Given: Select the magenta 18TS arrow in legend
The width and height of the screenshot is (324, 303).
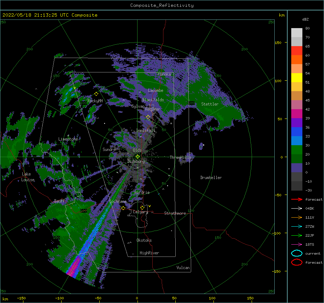Looking at the screenshot, I should pos(297,245).
